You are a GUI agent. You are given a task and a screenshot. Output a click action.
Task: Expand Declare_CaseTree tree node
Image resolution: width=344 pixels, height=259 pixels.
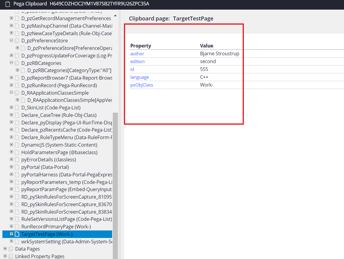click(11, 115)
